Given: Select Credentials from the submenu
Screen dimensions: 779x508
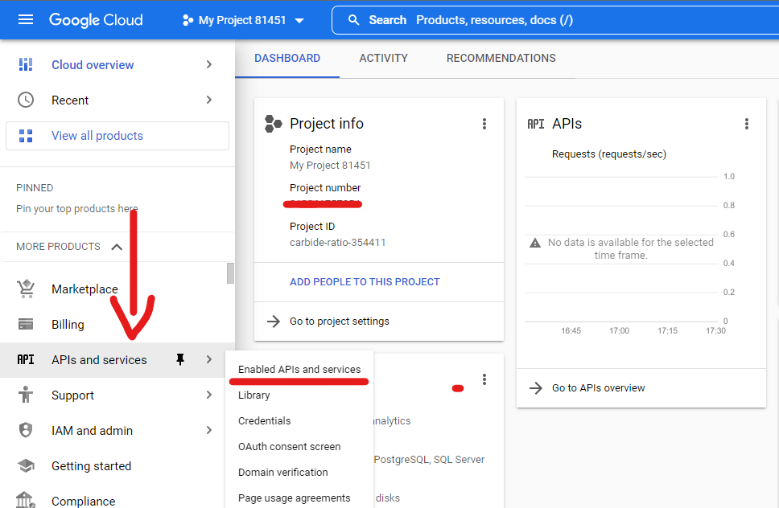Looking at the screenshot, I should click(264, 421).
